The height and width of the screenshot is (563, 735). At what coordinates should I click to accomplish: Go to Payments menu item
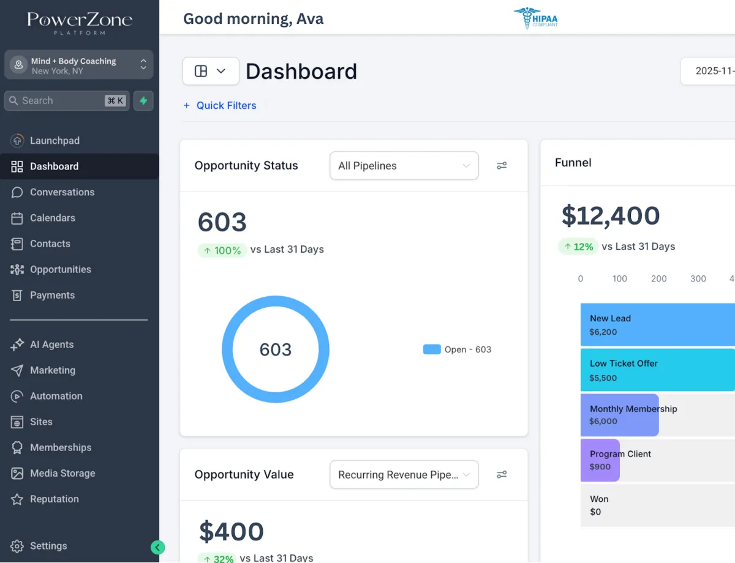click(x=80, y=295)
